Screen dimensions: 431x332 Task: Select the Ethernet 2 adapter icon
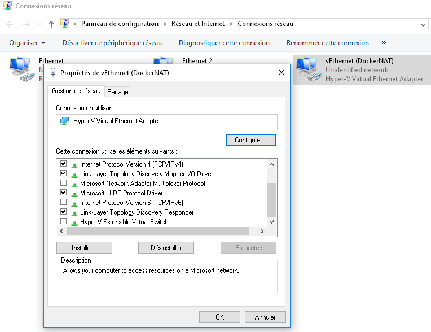[x=164, y=60]
